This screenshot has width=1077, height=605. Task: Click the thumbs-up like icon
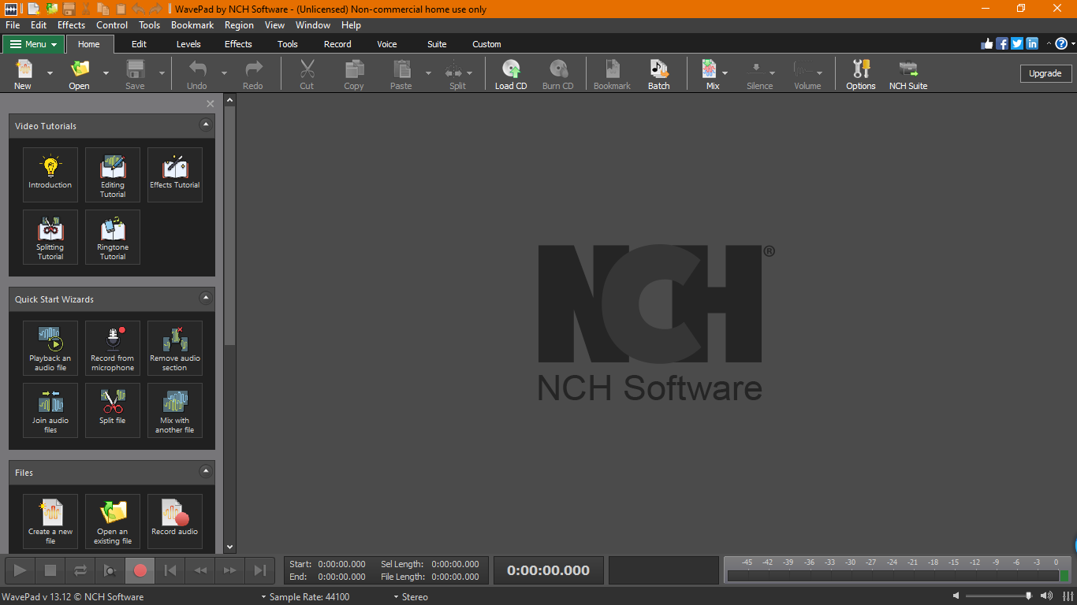[x=987, y=44]
